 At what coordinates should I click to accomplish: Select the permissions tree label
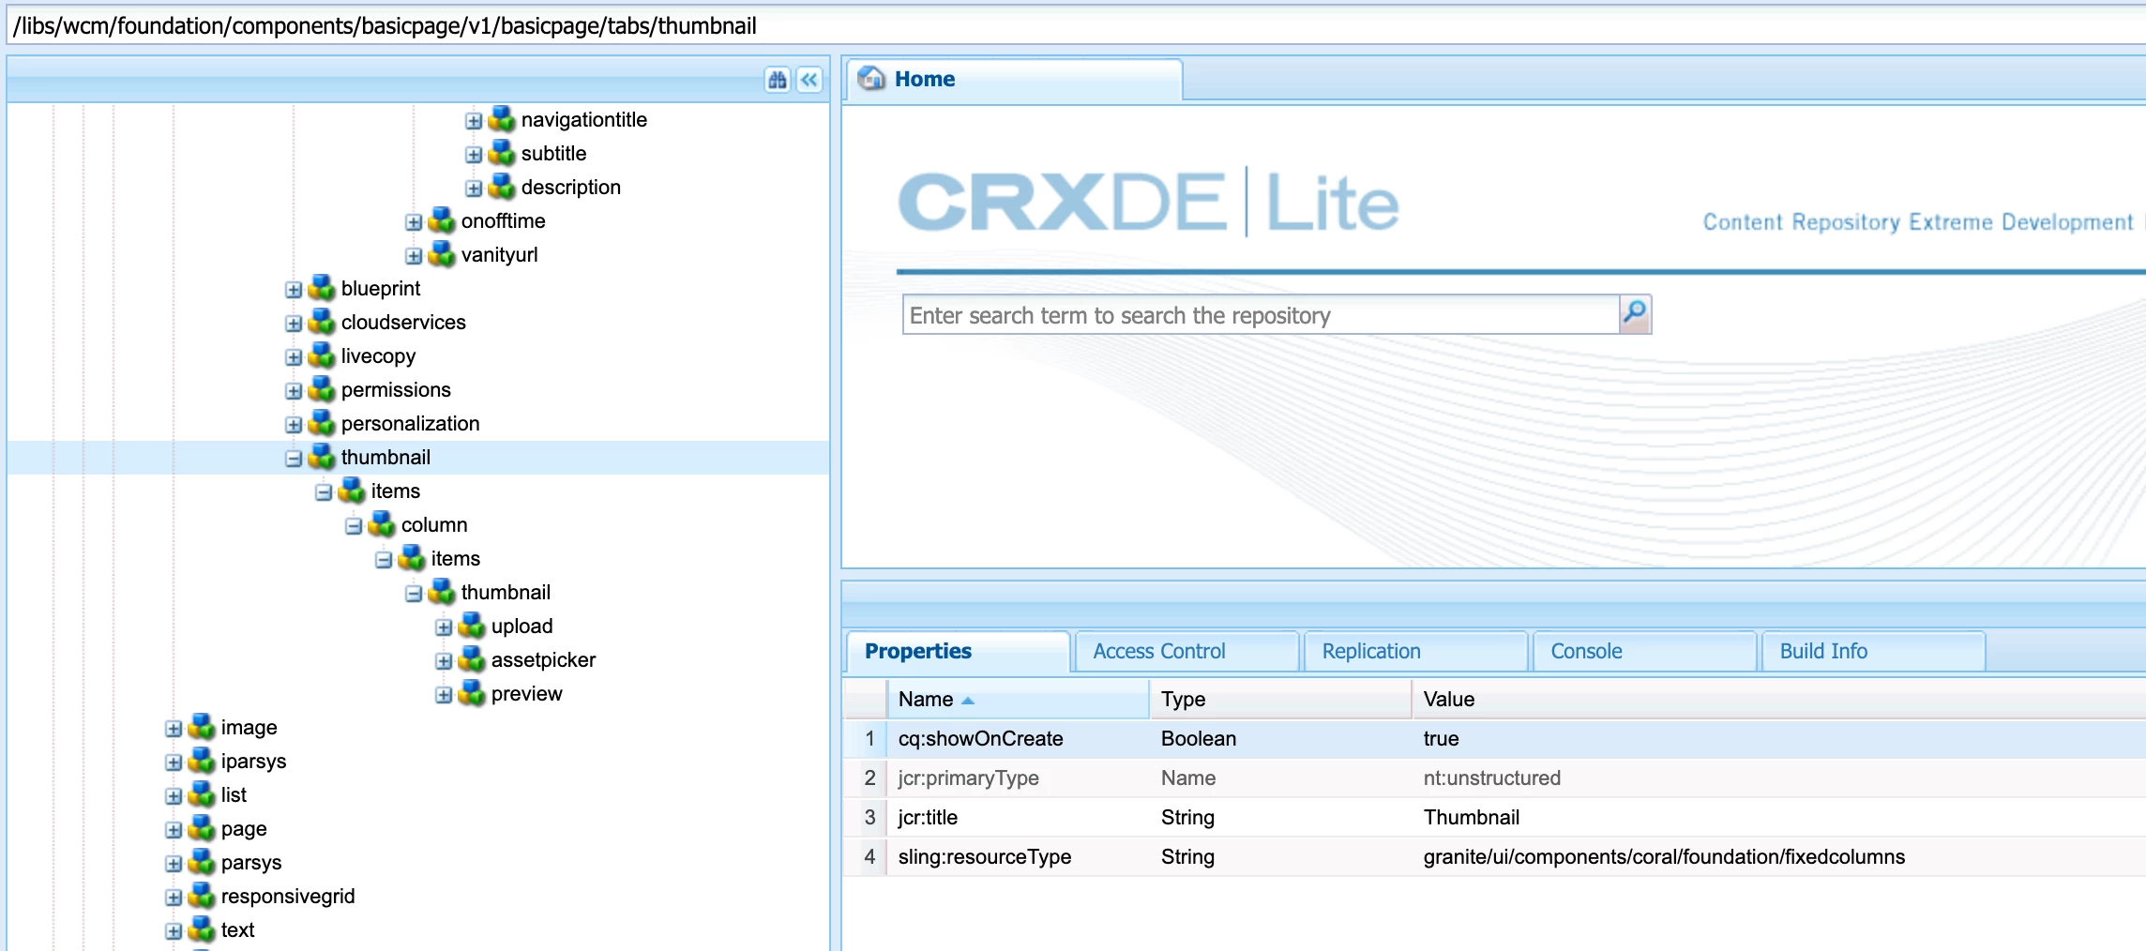tap(396, 389)
